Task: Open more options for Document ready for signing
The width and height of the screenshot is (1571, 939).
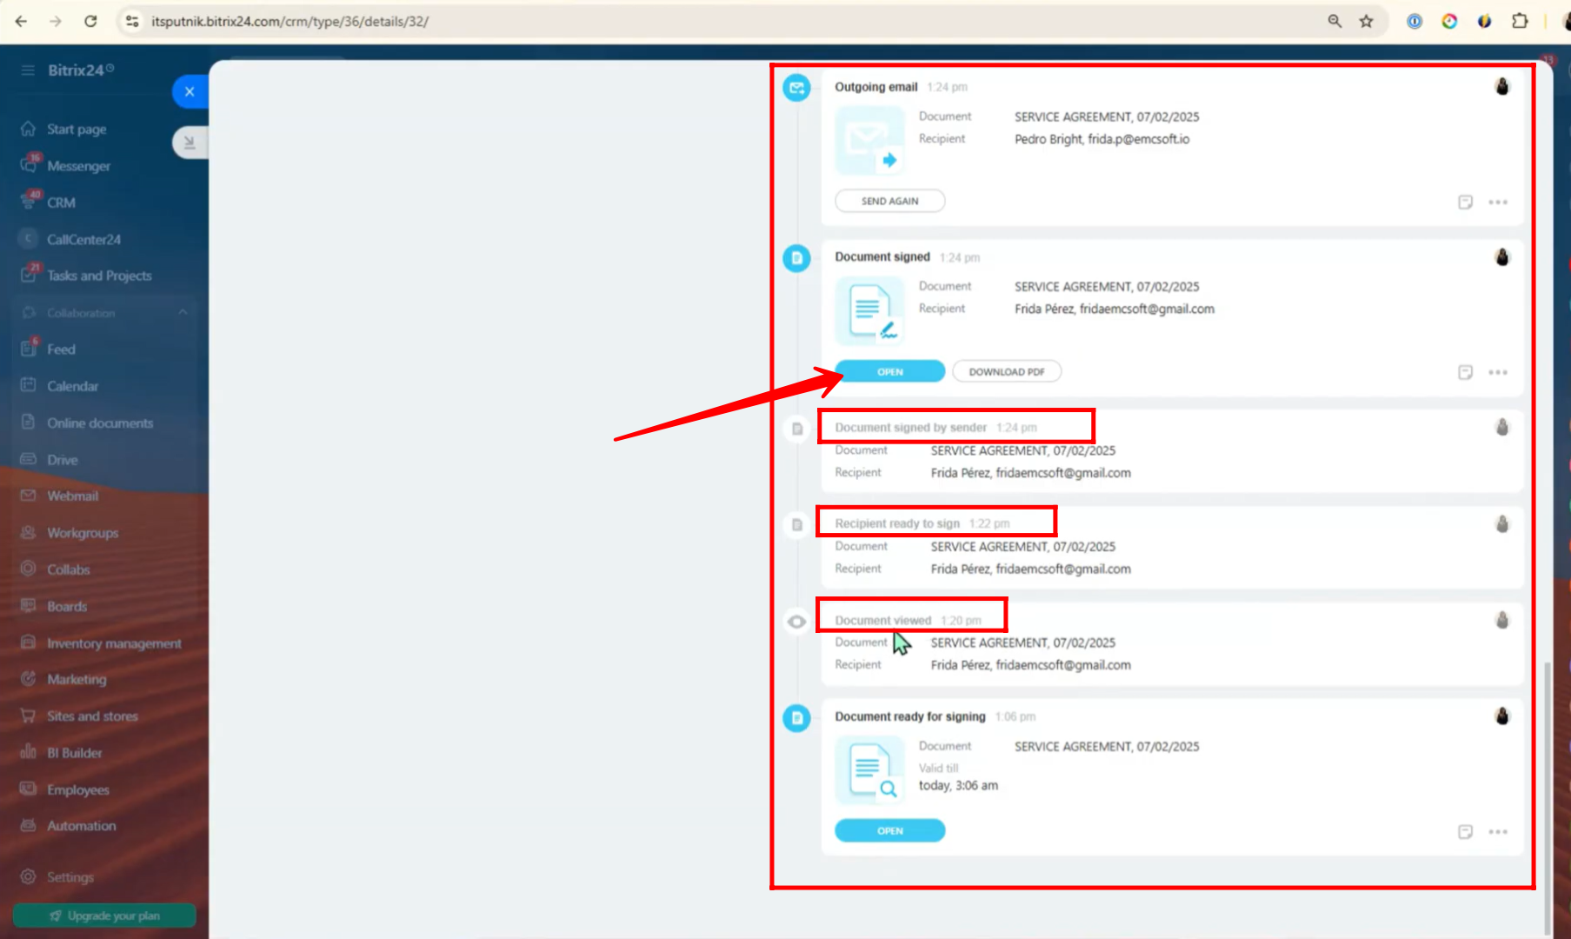Action: [x=1498, y=832]
